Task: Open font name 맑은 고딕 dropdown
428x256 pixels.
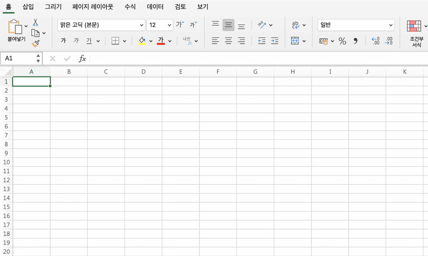Action: click(x=142, y=25)
